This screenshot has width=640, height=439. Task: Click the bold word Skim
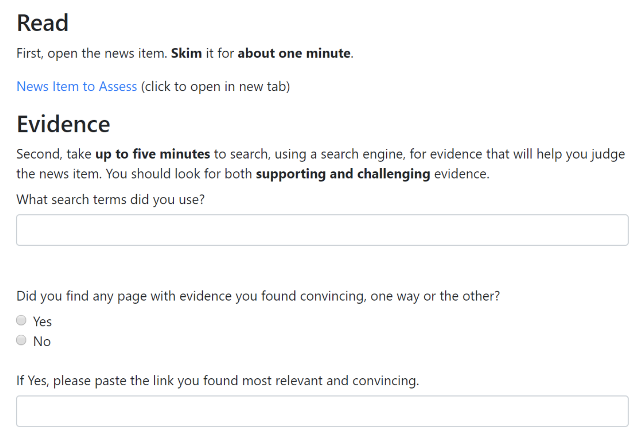tap(186, 53)
